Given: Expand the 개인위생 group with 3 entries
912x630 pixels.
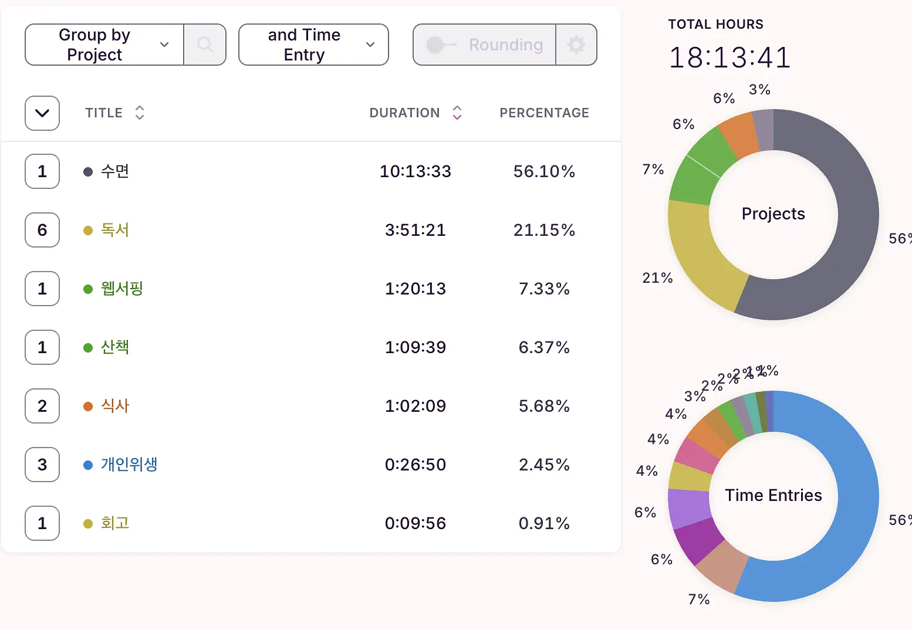Looking at the screenshot, I should (42, 465).
